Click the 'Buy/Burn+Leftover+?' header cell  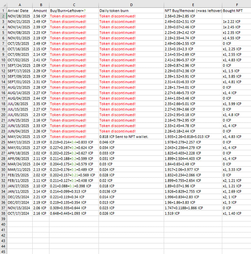(74, 11)
